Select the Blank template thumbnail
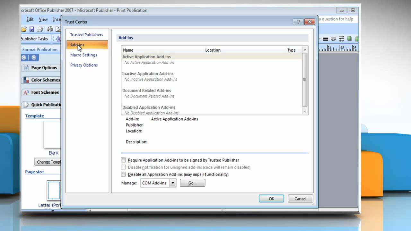The image size is (411, 231). [x=52, y=134]
